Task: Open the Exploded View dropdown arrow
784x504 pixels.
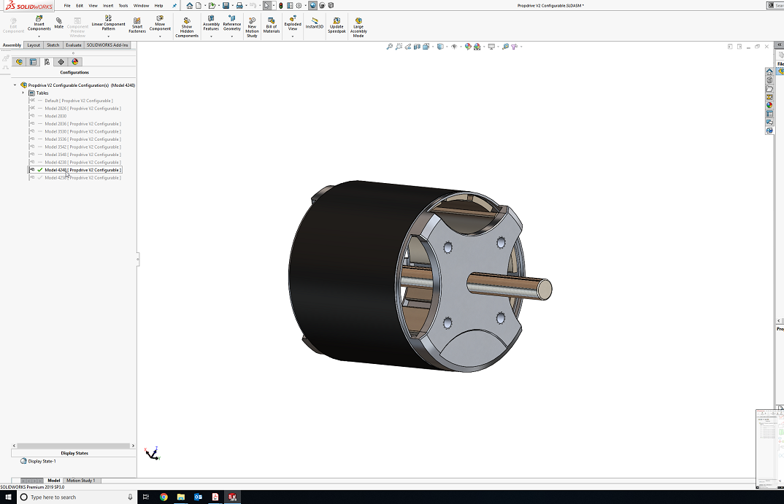Action: [x=293, y=36]
